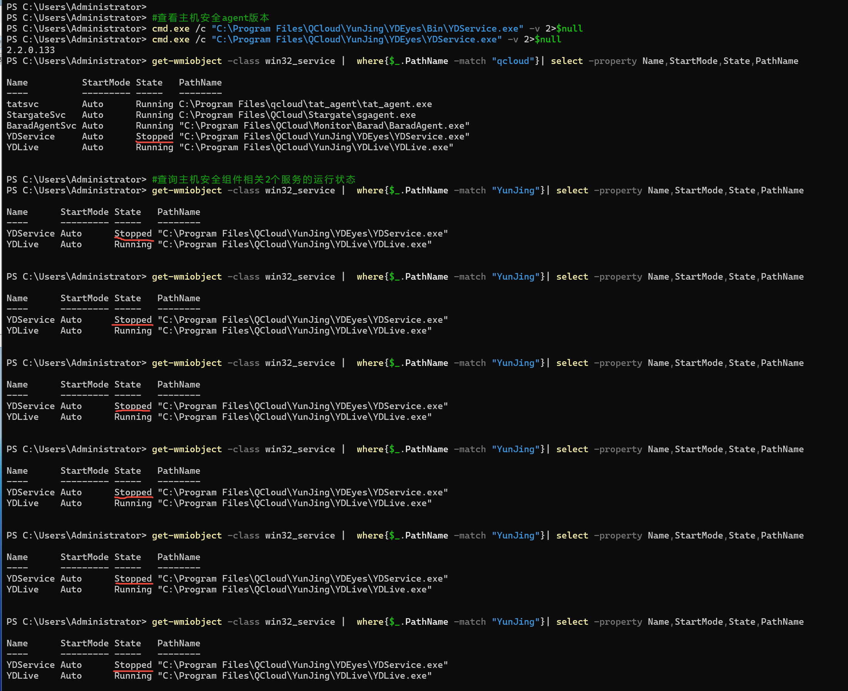This screenshot has height=691, width=848.
Task: Click the green comment about agent版本
Action: (211, 18)
